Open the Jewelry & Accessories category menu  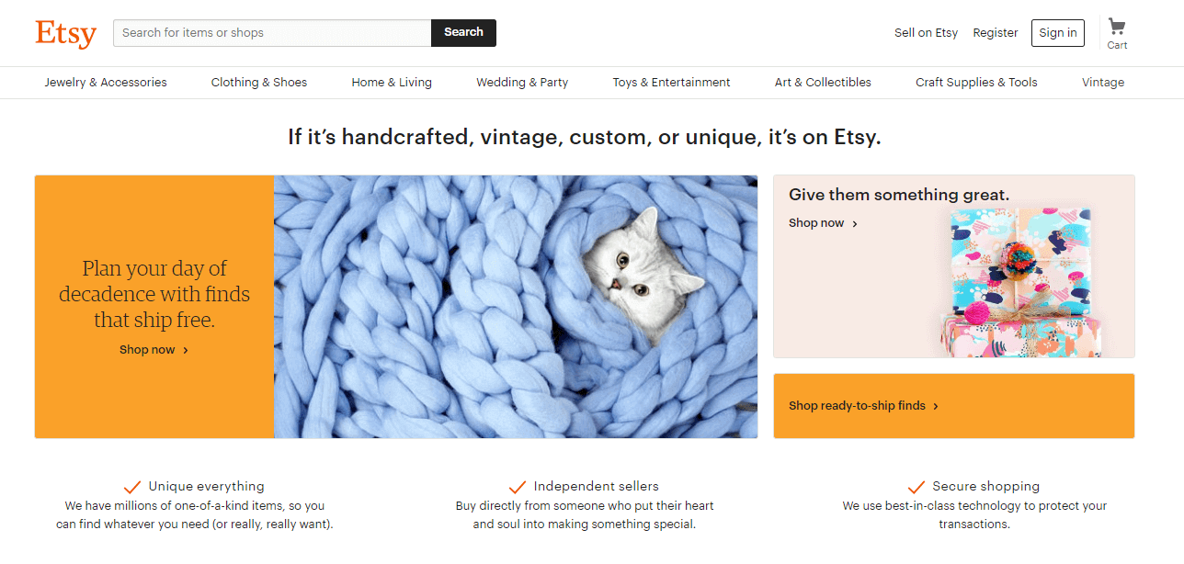coord(106,83)
